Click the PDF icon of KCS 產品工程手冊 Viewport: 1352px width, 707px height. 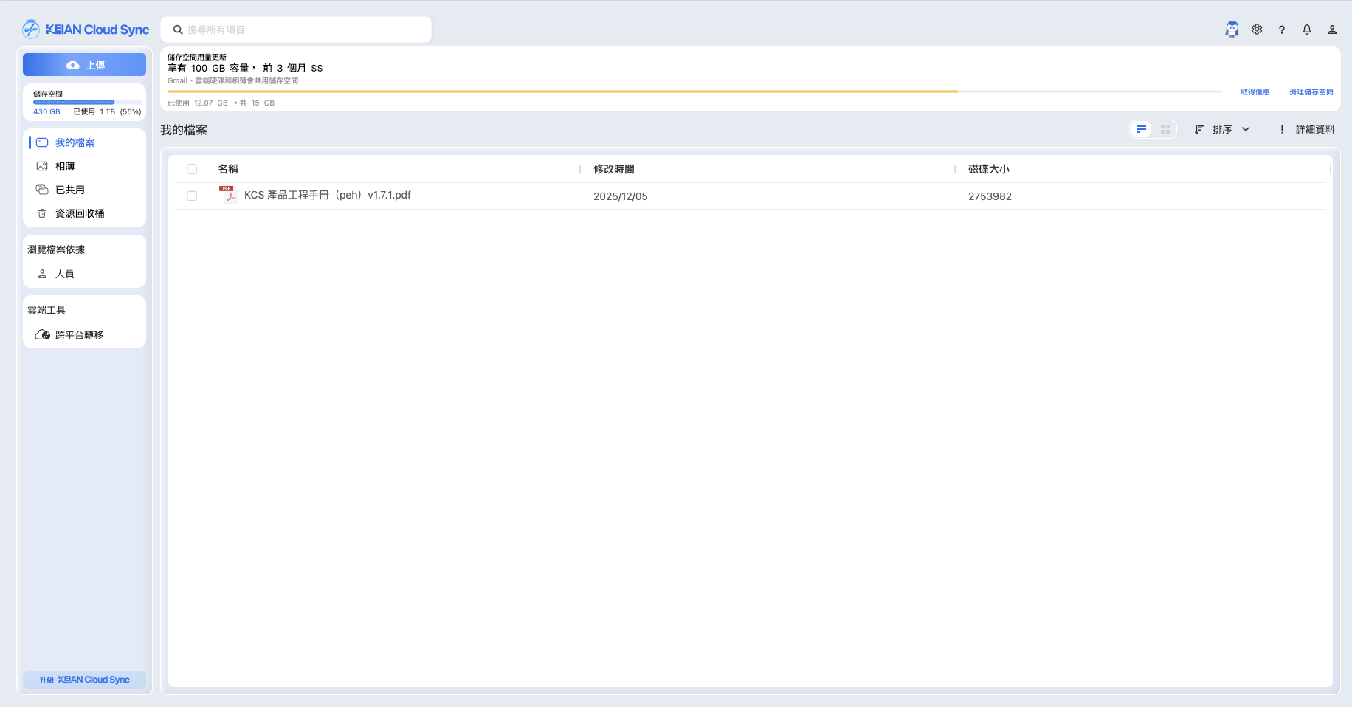(x=227, y=195)
